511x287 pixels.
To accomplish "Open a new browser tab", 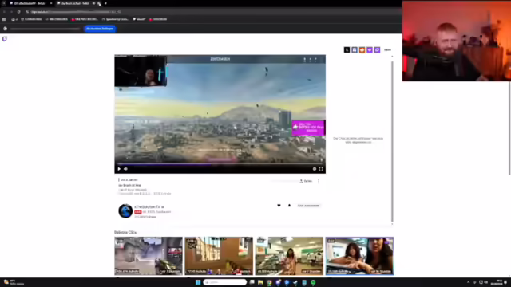I will [105, 3].
